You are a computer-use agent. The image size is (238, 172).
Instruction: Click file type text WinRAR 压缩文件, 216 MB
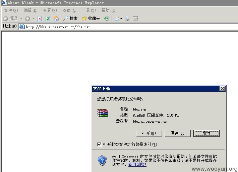click(156, 115)
